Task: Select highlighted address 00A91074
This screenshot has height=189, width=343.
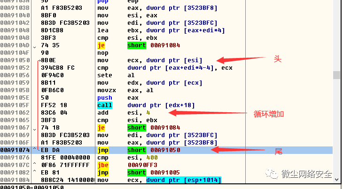Action: click(x=15, y=150)
